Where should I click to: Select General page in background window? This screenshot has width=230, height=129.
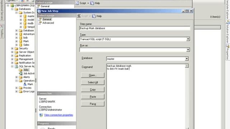click(45, 6)
